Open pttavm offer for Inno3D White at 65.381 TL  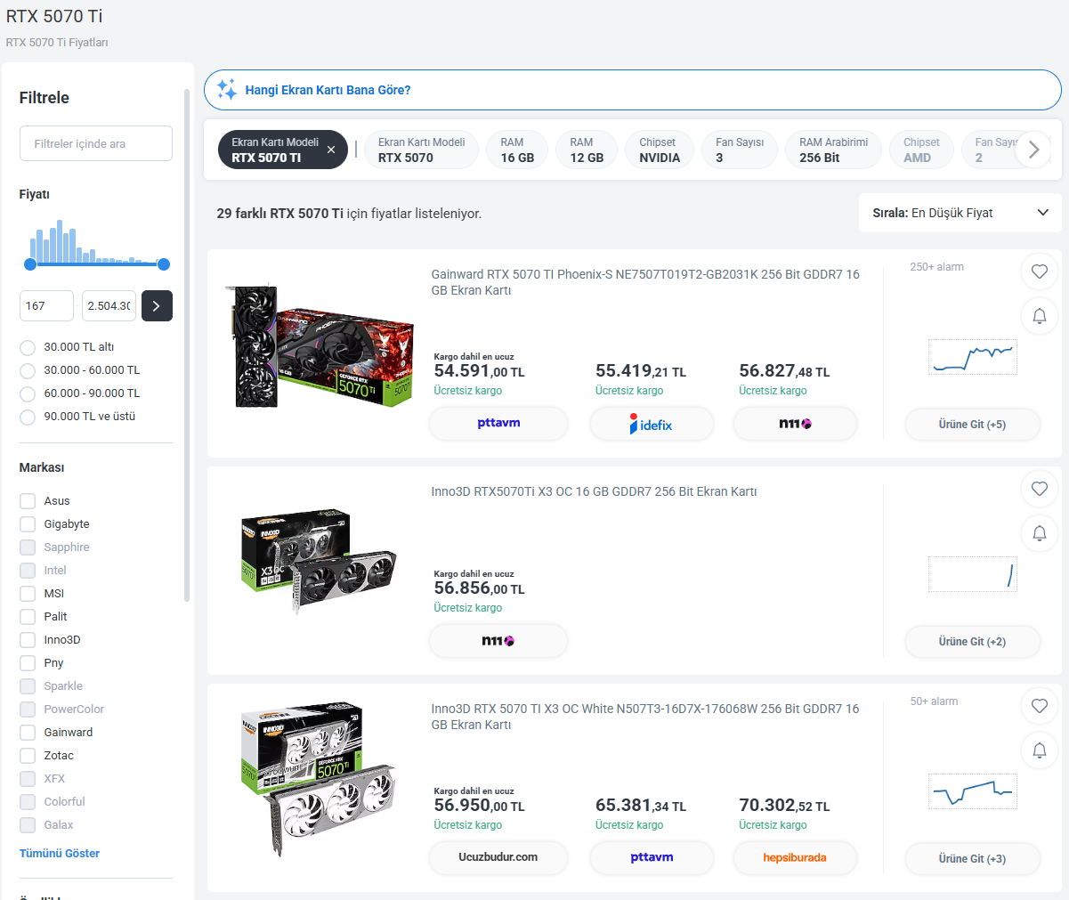click(652, 858)
